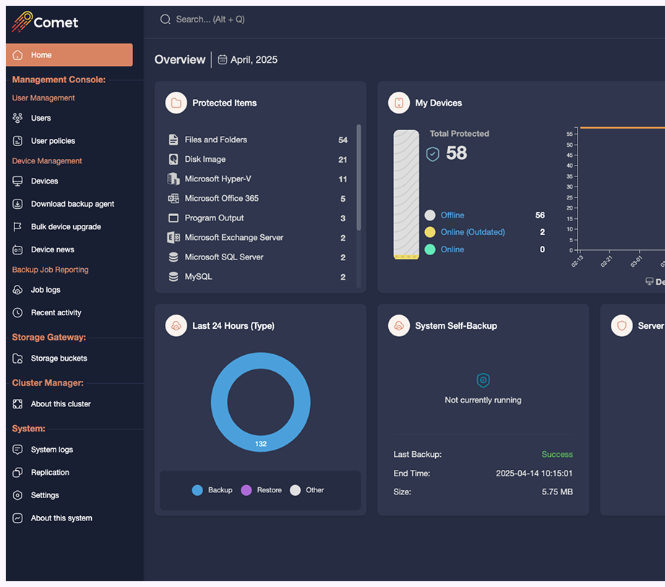Click the Not currently running status icon
Image resolution: width=665 pixels, height=587 pixels.
click(x=483, y=380)
